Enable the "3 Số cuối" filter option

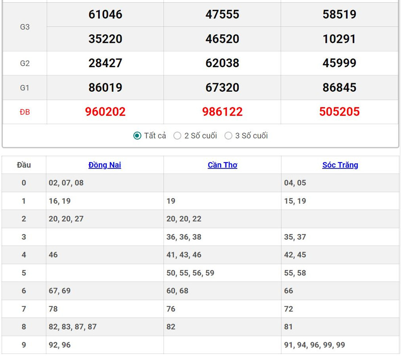pyautogui.click(x=229, y=136)
